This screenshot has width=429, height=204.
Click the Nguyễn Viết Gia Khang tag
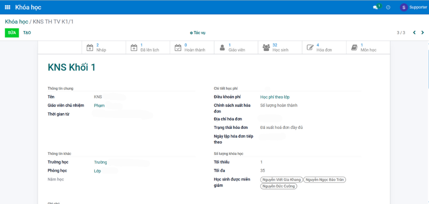click(281, 180)
